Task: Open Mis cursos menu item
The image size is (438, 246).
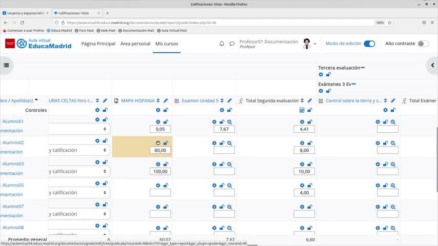Action: [167, 44]
